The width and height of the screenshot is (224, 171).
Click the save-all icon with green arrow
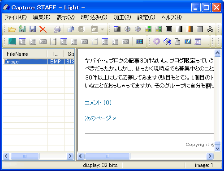coord(22,29)
